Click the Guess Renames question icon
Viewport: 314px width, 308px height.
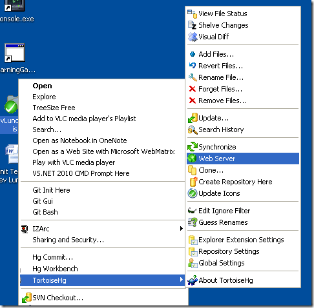point(193,222)
